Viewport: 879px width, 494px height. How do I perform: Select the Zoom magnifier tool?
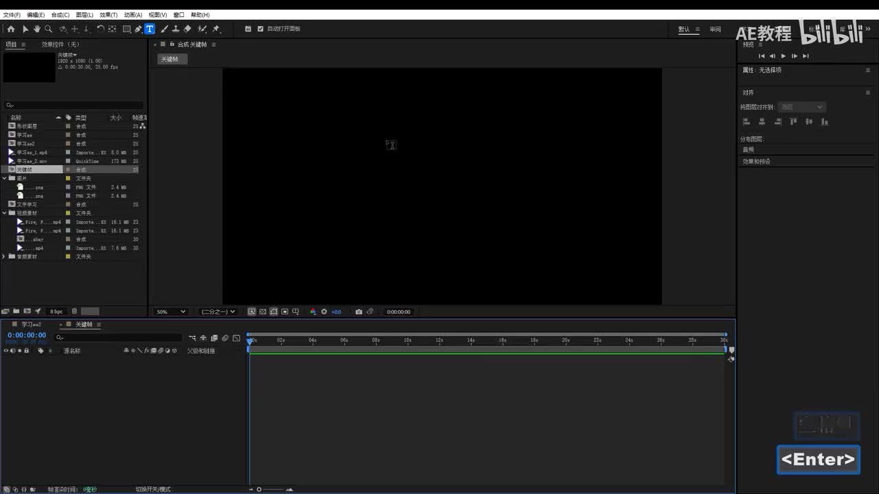pos(48,29)
